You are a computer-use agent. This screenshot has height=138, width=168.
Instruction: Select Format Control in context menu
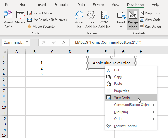(x=126, y=126)
